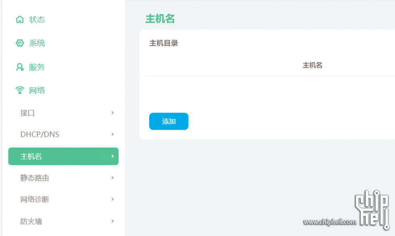Screen dimensions: 395x236
Task: Collapse the 网络 menu section
Action: pyautogui.click(x=37, y=90)
